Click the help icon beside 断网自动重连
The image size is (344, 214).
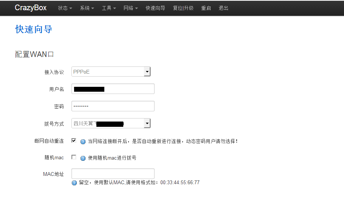click(x=83, y=142)
